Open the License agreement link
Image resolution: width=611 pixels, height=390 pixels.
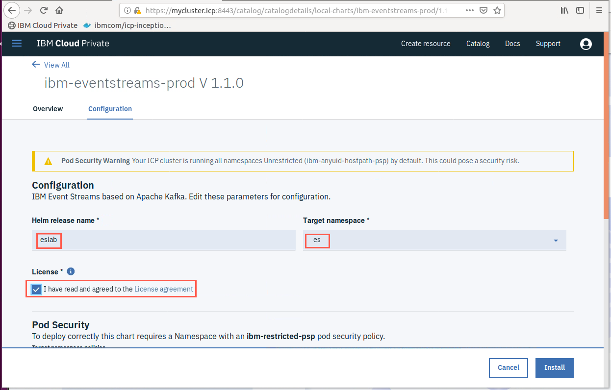(164, 289)
